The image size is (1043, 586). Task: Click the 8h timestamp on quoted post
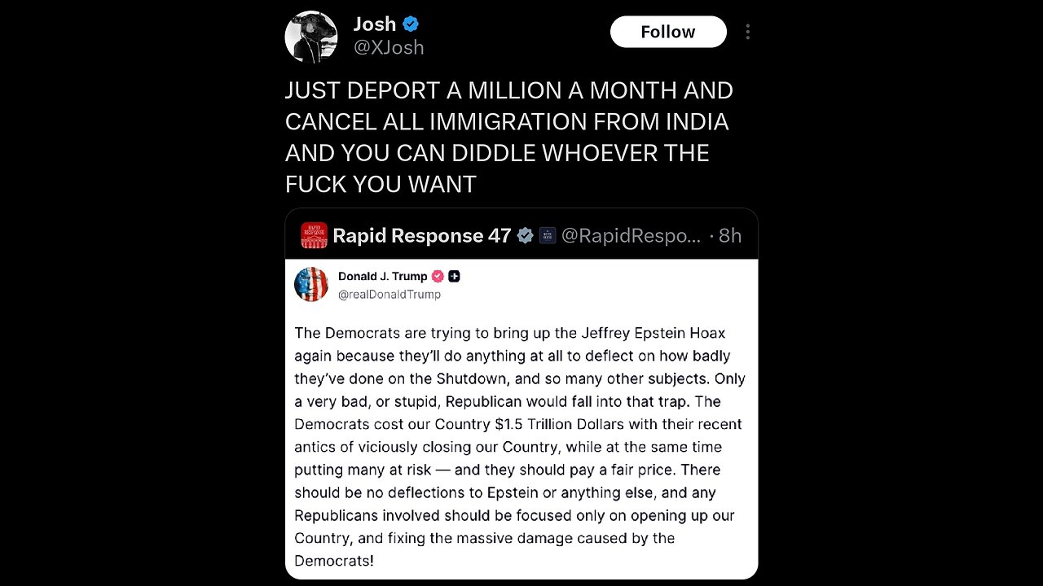click(x=729, y=235)
